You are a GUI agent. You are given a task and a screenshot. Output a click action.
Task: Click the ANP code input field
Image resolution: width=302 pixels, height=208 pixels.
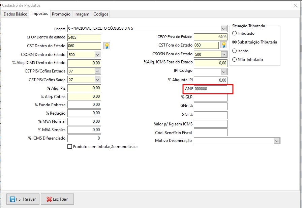(210, 89)
